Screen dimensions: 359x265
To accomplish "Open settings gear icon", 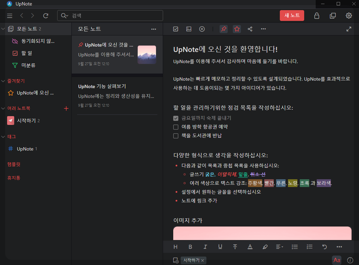I will [349, 16].
